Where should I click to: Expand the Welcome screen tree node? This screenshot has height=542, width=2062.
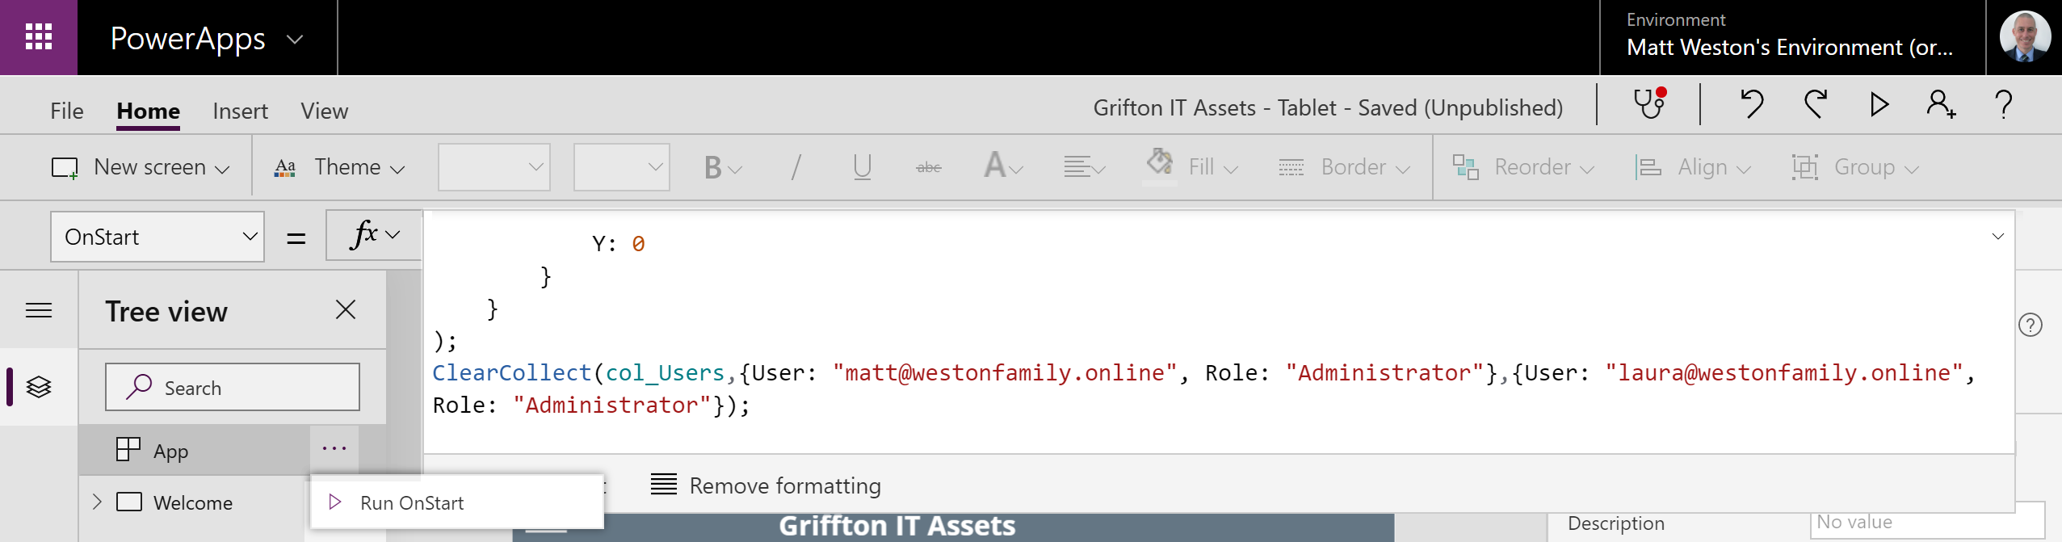97,502
